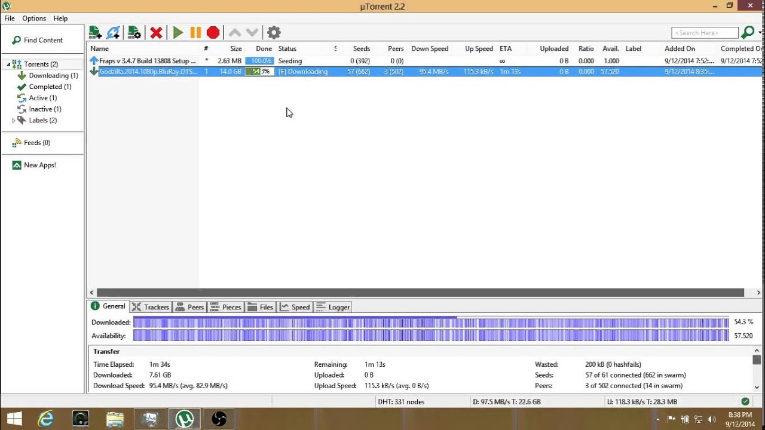Image resolution: width=765 pixels, height=430 pixels.
Task: Sort by the Down Speed column header
Action: click(430, 49)
